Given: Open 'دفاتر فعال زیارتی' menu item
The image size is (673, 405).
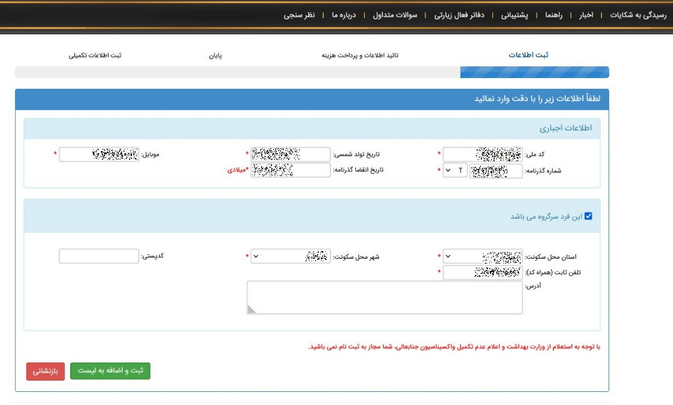Looking at the screenshot, I should [460, 15].
